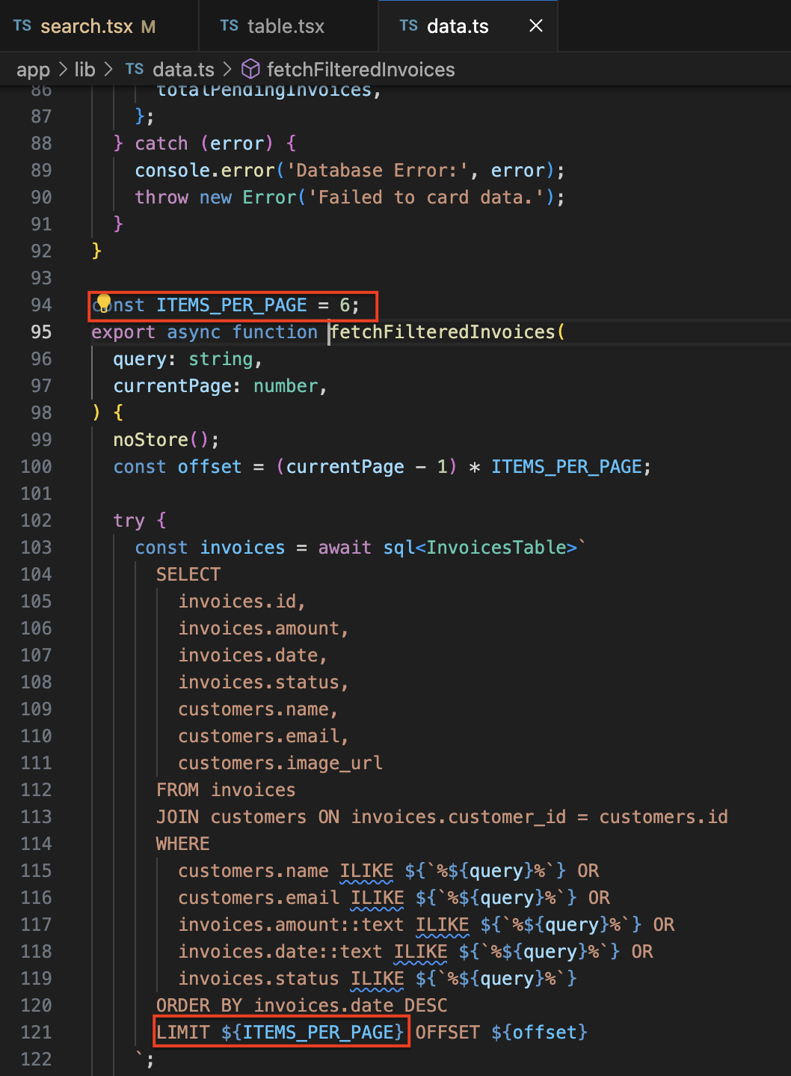Click underlined 'ILIKE' on the invoices.status line

tap(378, 979)
